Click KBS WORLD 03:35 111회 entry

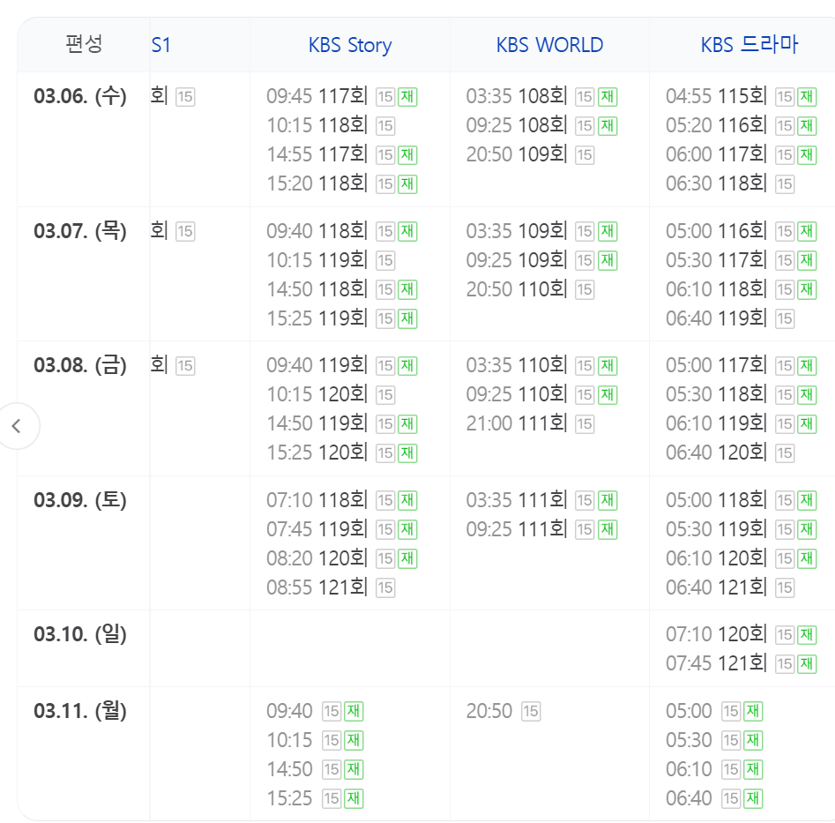[x=541, y=500]
